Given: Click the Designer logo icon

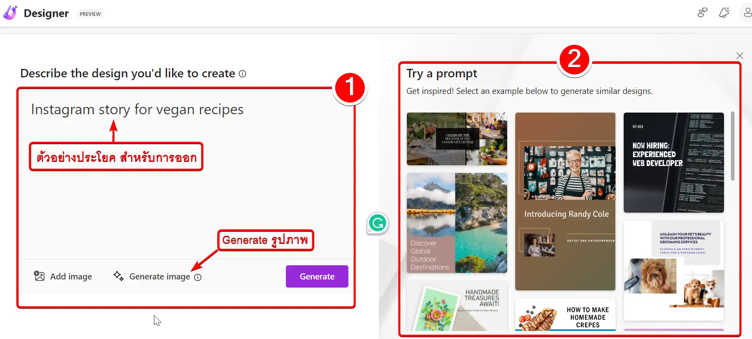Looking at the screenshot, I should (10, 13).
